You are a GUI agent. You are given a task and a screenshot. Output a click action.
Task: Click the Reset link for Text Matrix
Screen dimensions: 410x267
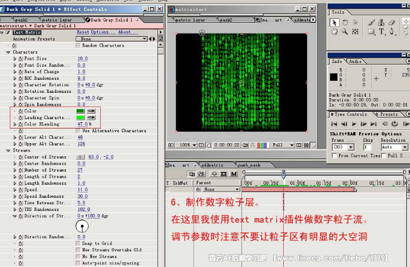(83, 32)
